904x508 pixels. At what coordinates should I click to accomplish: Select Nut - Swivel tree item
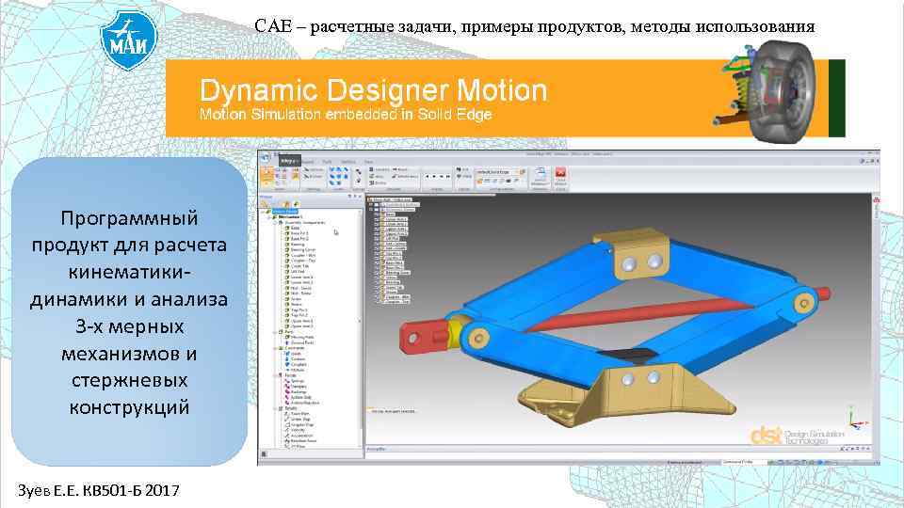[300, 288]
